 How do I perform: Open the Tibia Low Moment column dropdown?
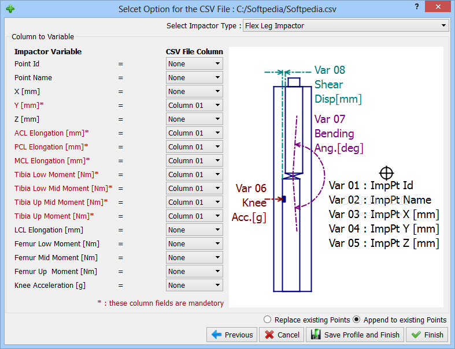pos(194,175)
